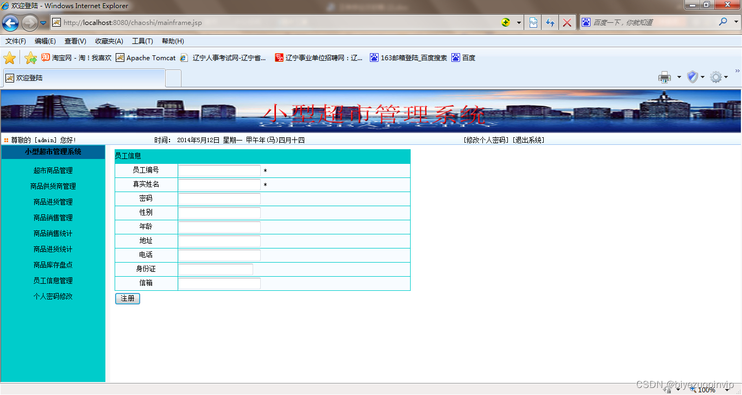Click the 员工信息 form header text

pos(128,156)
